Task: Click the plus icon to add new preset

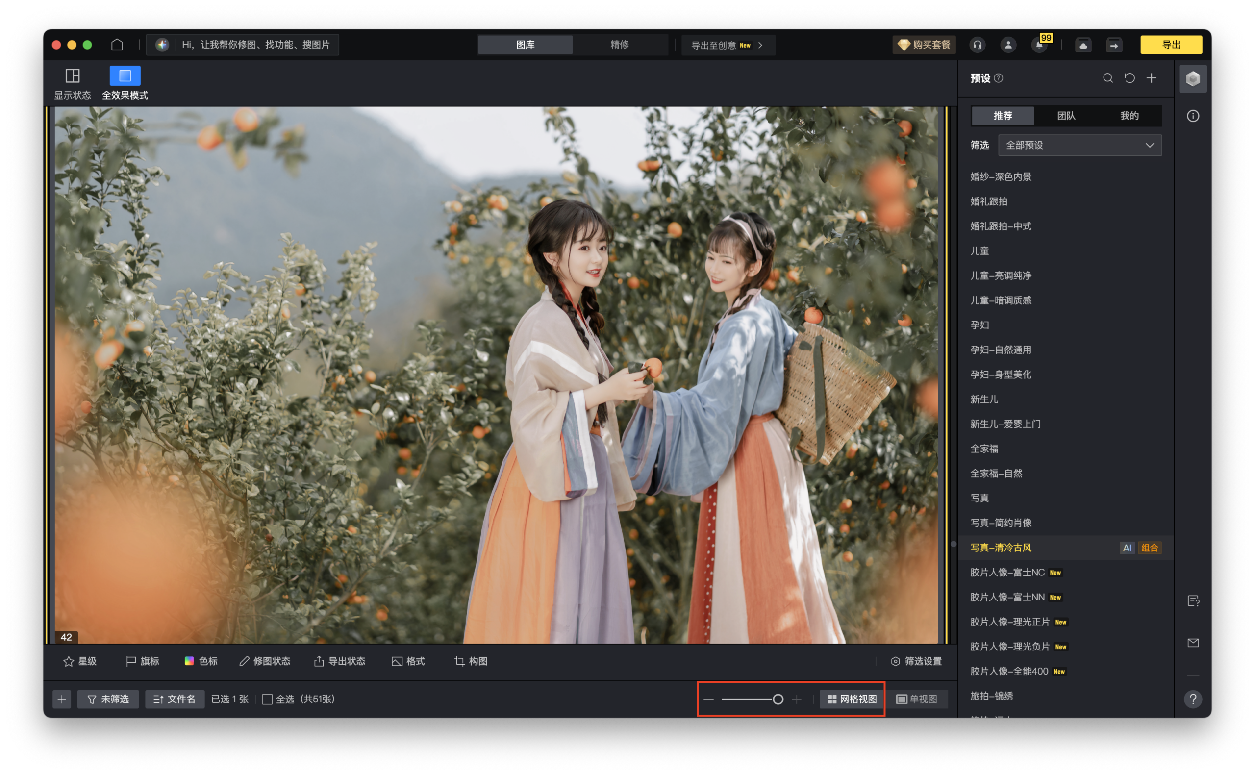Action: click(x=1151, y=78)
